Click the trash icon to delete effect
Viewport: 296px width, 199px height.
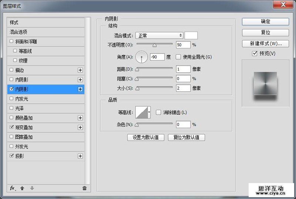coord(84,188)
